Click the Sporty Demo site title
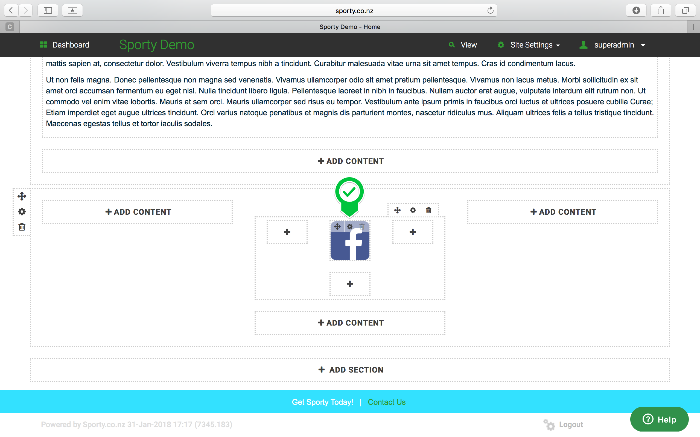 coord(156,45)
